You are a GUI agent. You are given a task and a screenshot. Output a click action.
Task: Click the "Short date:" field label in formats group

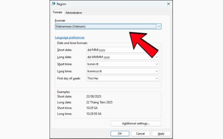pos(64,50)
